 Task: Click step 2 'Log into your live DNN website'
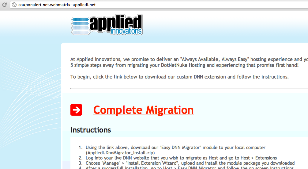tap(181, 158)
